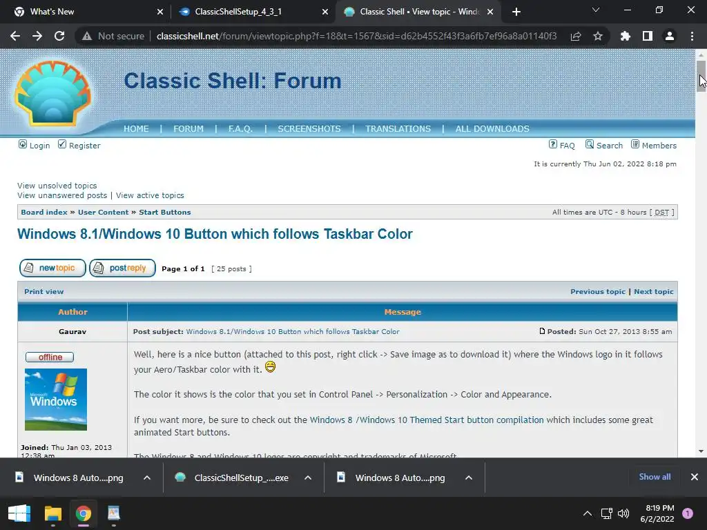The height and width of the screenshot is (530, 707).
Task: Click the smiley emoticon in the post
Action: click(270, 367)
